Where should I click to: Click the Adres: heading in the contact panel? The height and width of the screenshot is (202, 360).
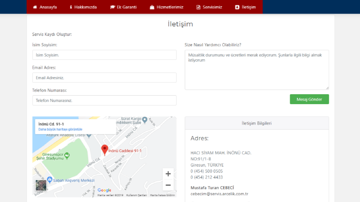click(199, 138)
